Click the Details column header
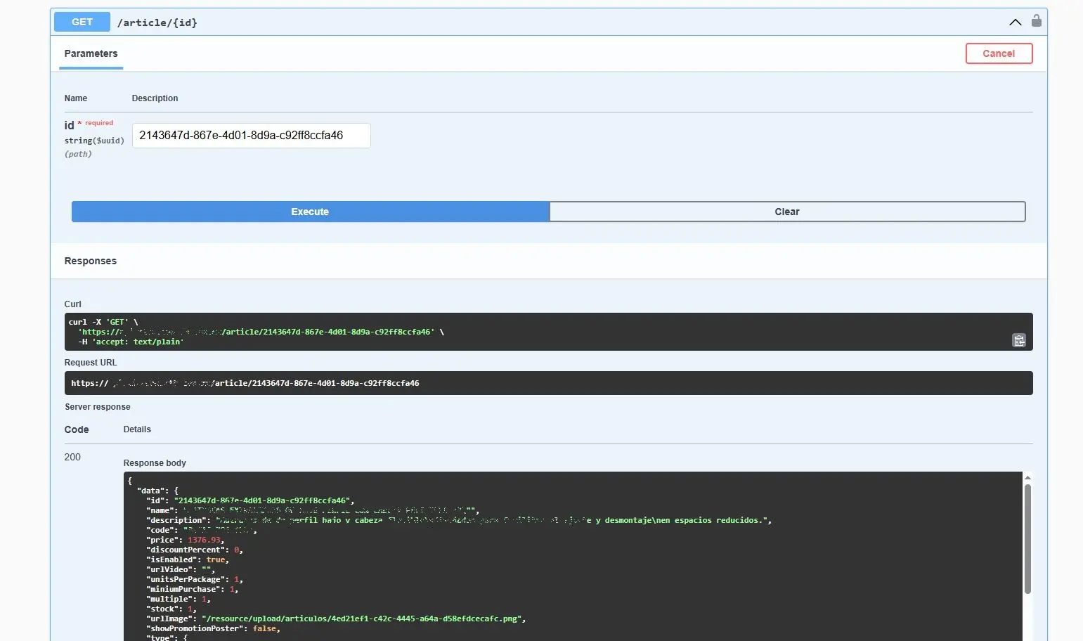 [137, 429]
